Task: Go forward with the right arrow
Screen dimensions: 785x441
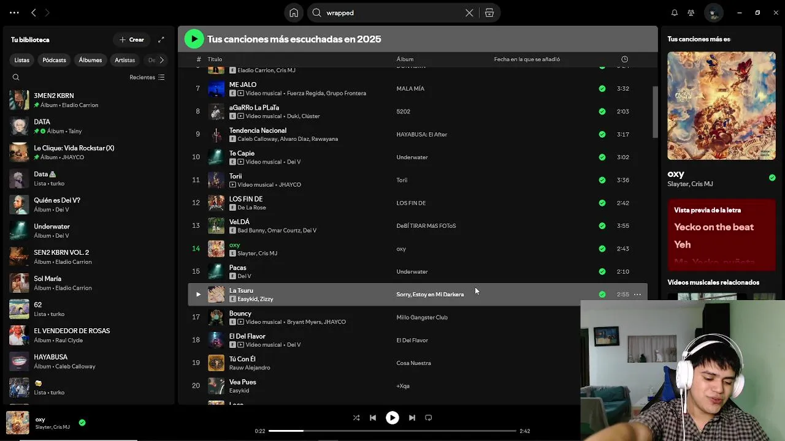Action: coord(47,12)
